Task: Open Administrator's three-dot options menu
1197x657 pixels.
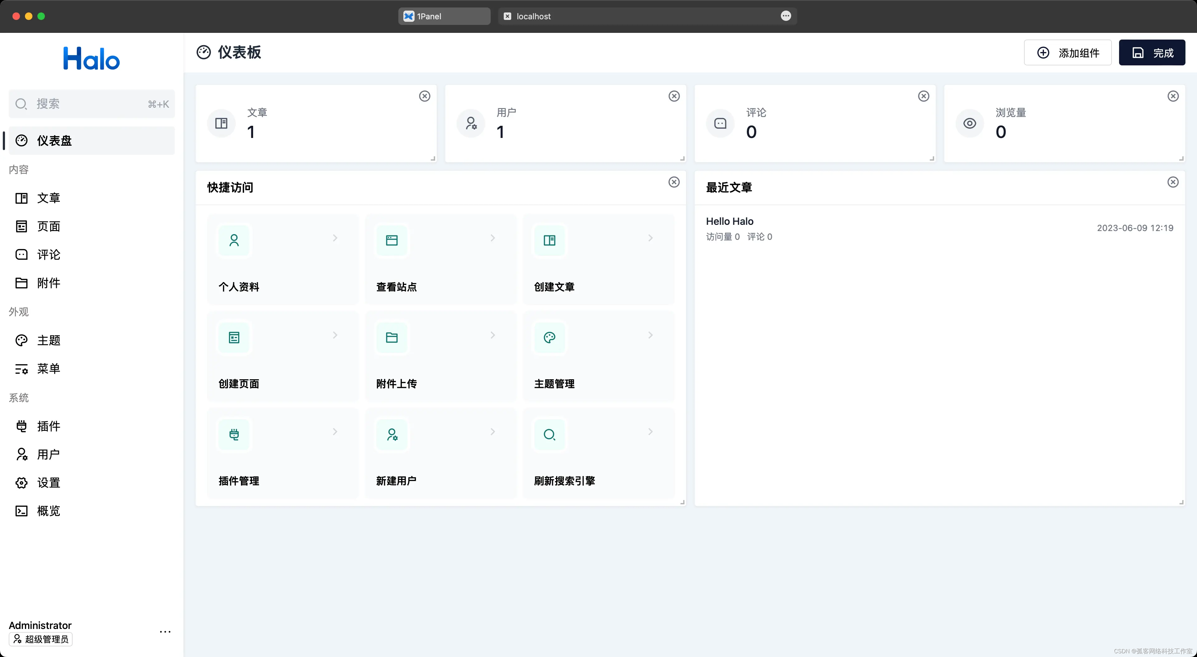Action: tap(165, 632)
